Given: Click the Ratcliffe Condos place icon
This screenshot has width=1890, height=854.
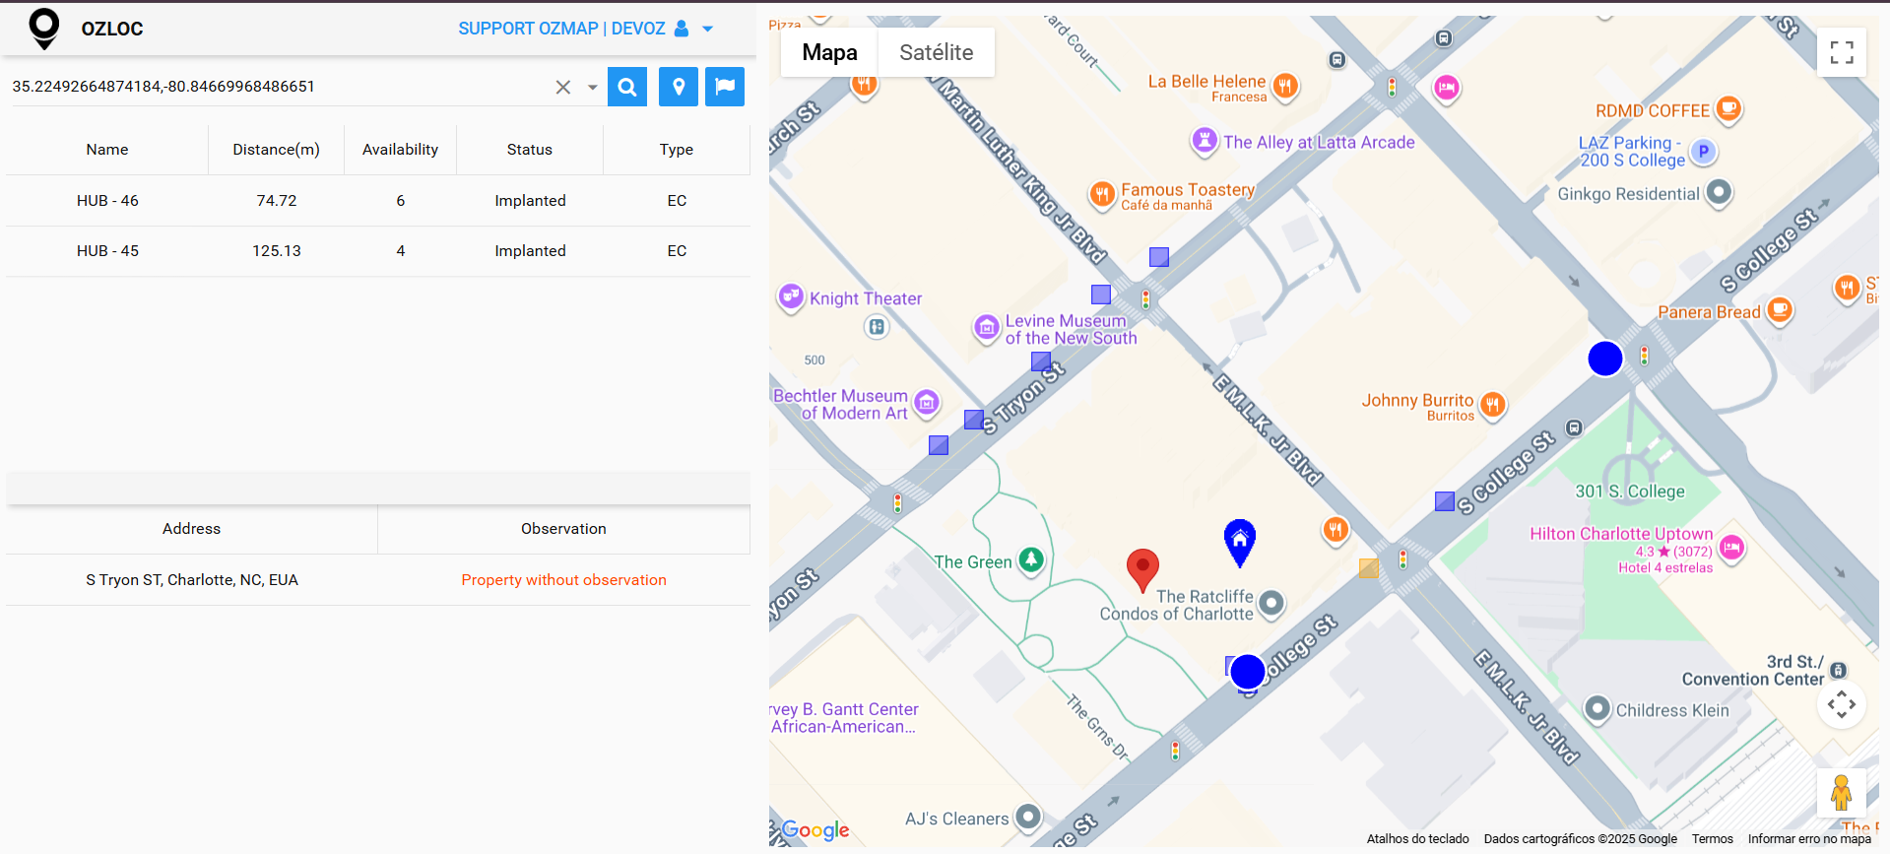Looking at the screenshot, I should pyautogui.click(x=1271, y=603).
